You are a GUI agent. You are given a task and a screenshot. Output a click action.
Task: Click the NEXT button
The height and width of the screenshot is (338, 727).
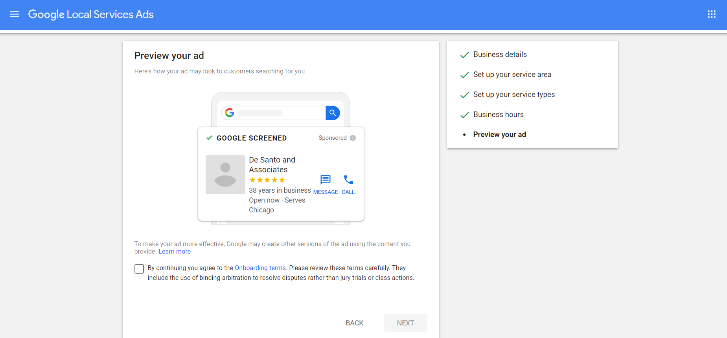[405, 323]
